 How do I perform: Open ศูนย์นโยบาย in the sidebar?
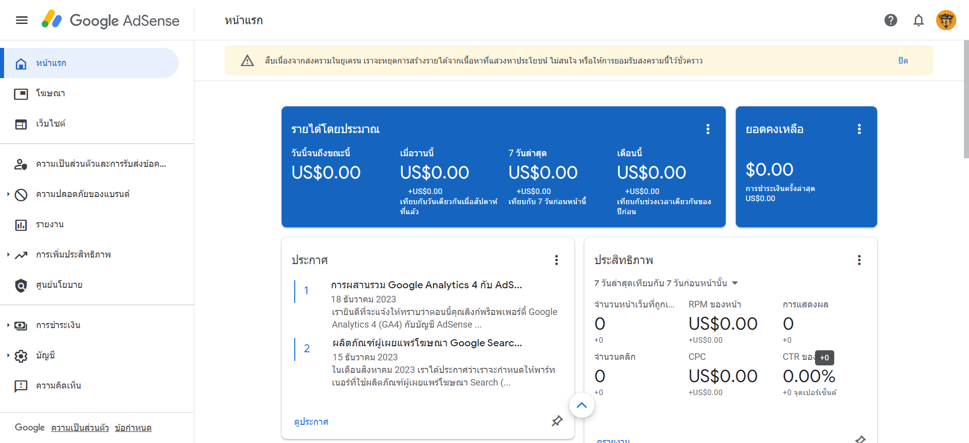pyautogui.click(x=89, y=285)
